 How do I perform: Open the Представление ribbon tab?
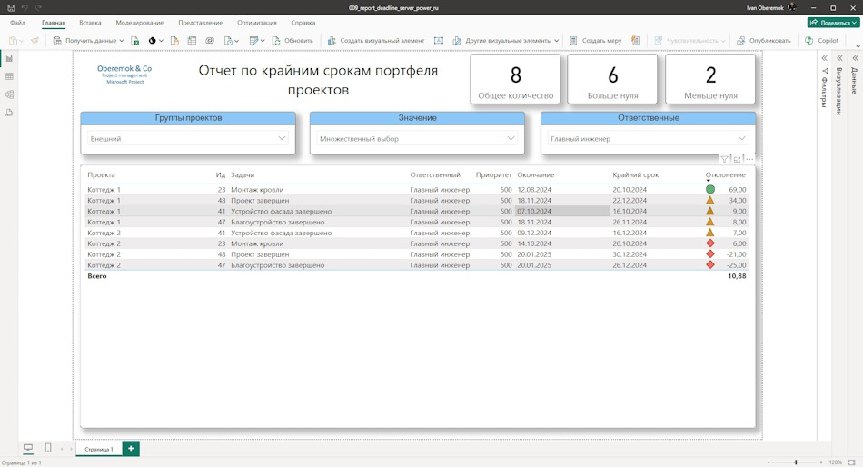[x=201, y=23]
